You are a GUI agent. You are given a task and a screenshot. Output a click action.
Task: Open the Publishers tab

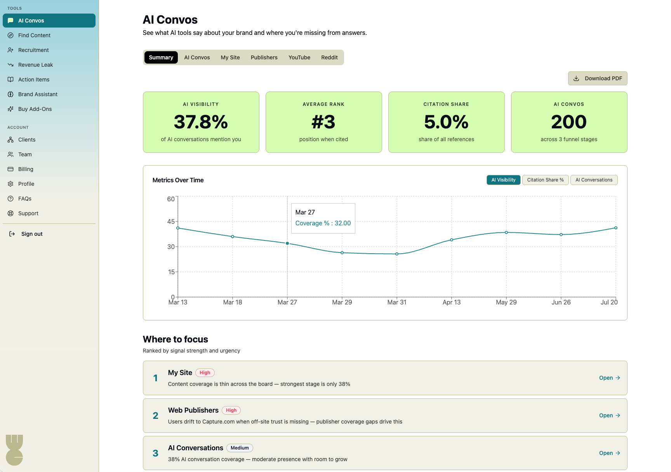click(x=264, y=57)
